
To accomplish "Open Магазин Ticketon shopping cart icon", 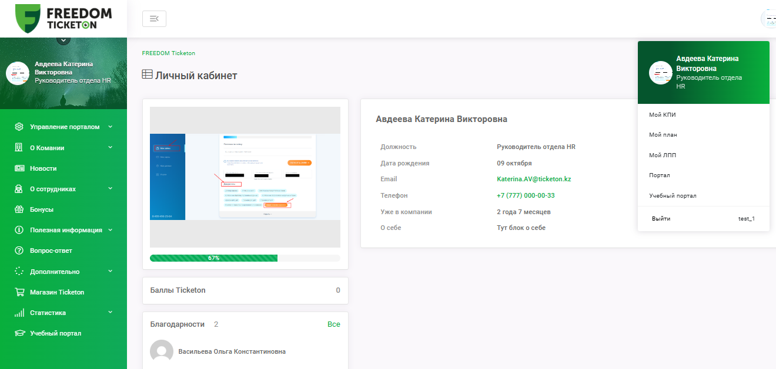I will tap(19, 292).
